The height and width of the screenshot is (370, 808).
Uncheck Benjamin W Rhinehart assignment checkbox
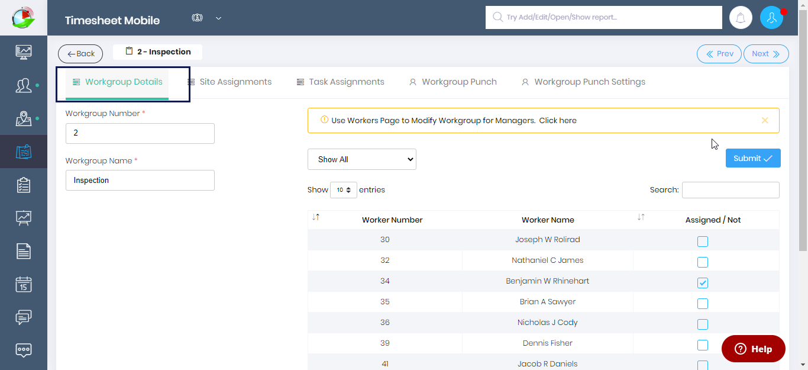(702, 283)
